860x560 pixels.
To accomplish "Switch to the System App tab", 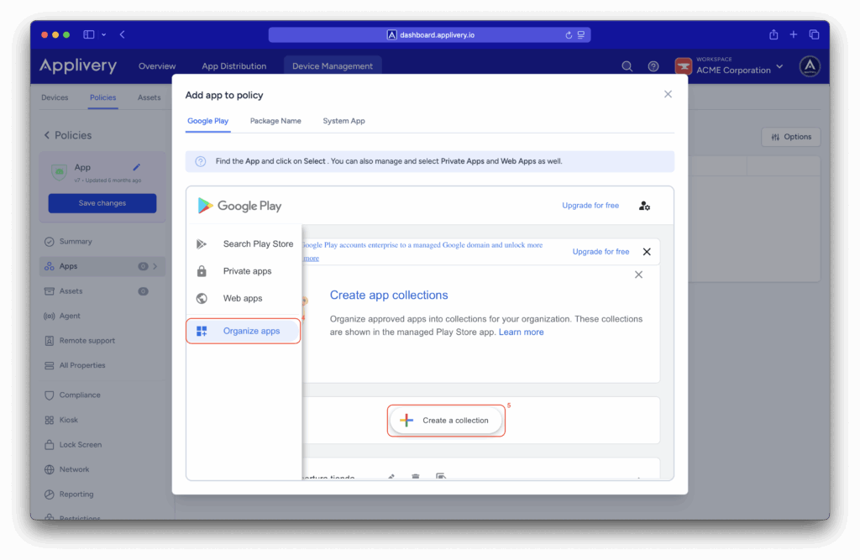I will 343,121.
